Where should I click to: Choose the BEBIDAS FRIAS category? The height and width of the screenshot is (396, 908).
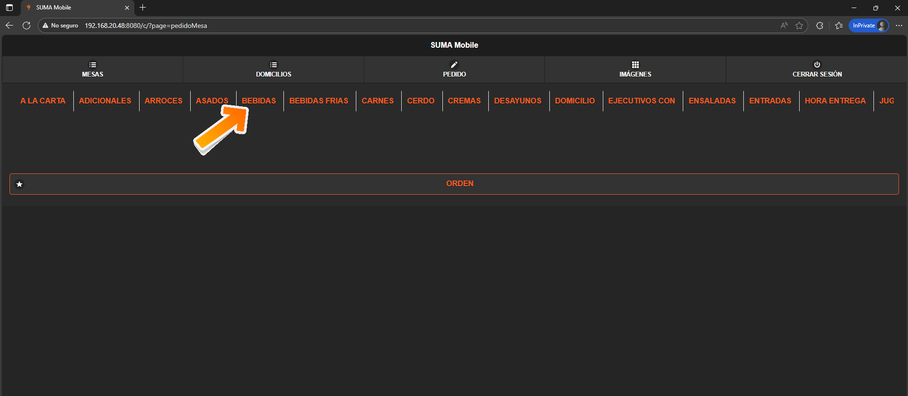pos(318,101)
